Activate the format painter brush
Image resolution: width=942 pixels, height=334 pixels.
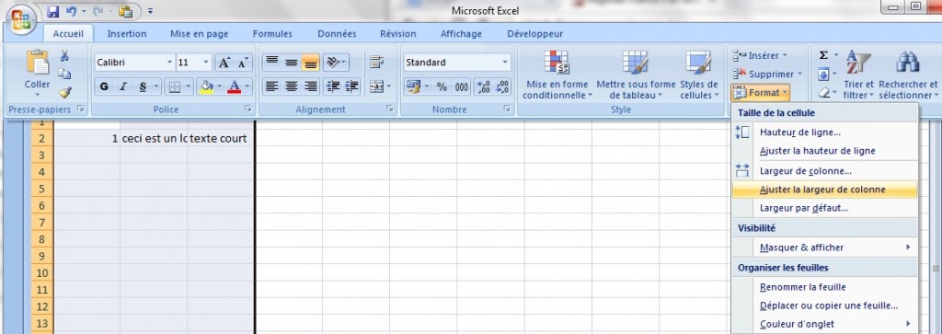click(64, 93)
